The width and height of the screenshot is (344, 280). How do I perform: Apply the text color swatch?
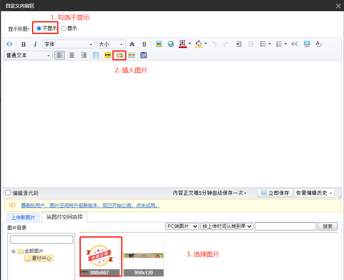click(182, 44)
